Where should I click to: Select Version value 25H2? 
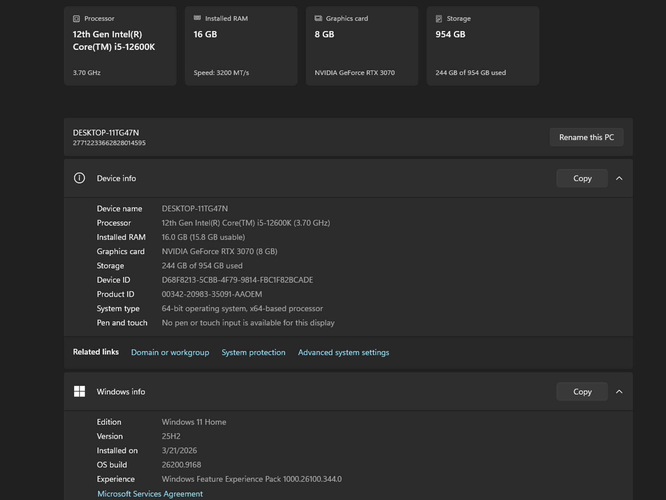171,436
